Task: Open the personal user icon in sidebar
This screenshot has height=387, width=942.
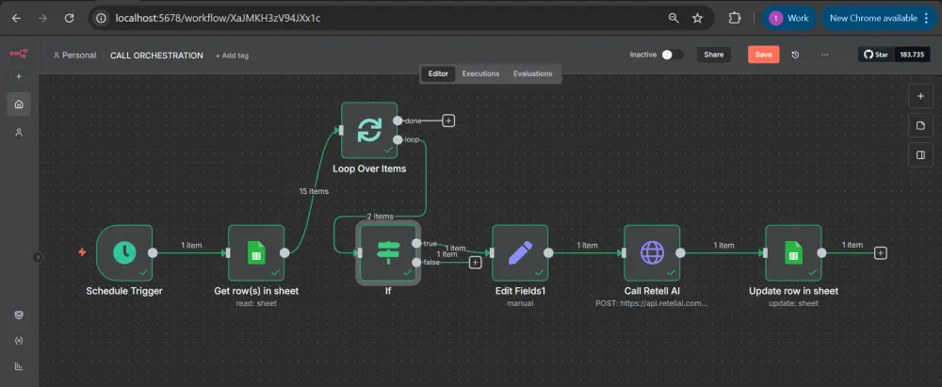Action: pos(19,132)
